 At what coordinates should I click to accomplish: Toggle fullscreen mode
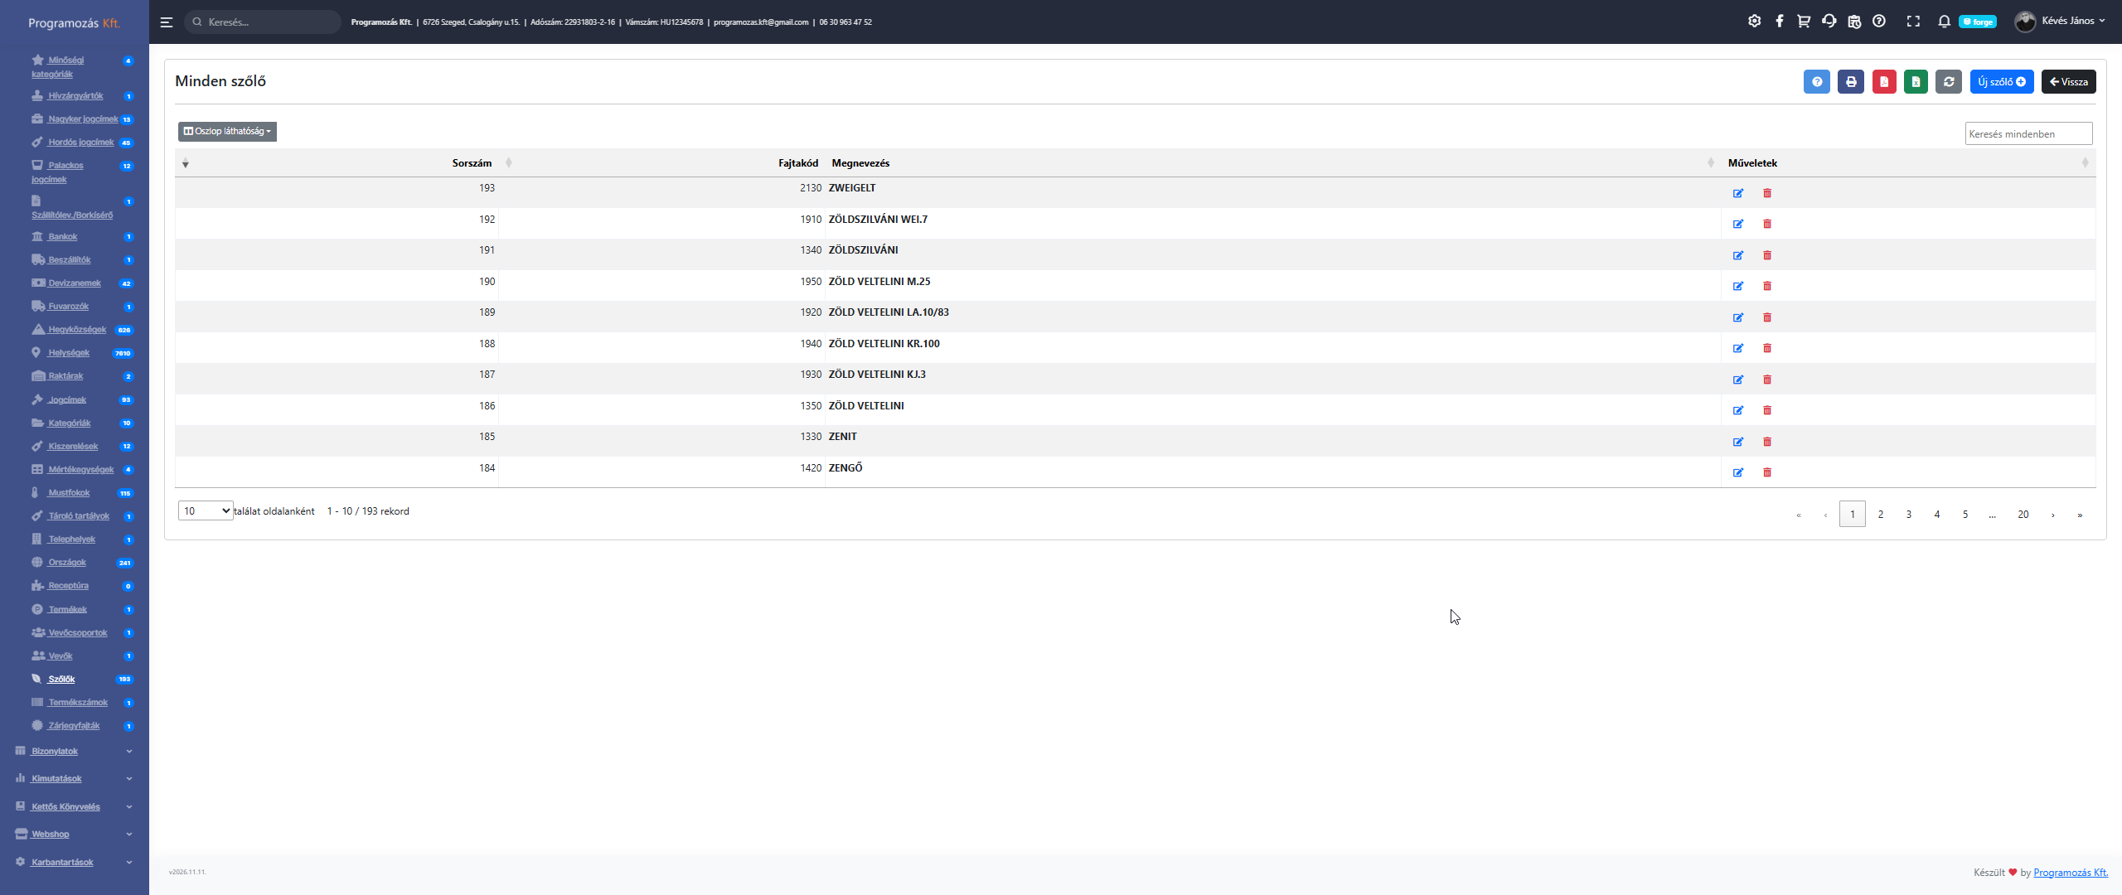[1913, 22]
